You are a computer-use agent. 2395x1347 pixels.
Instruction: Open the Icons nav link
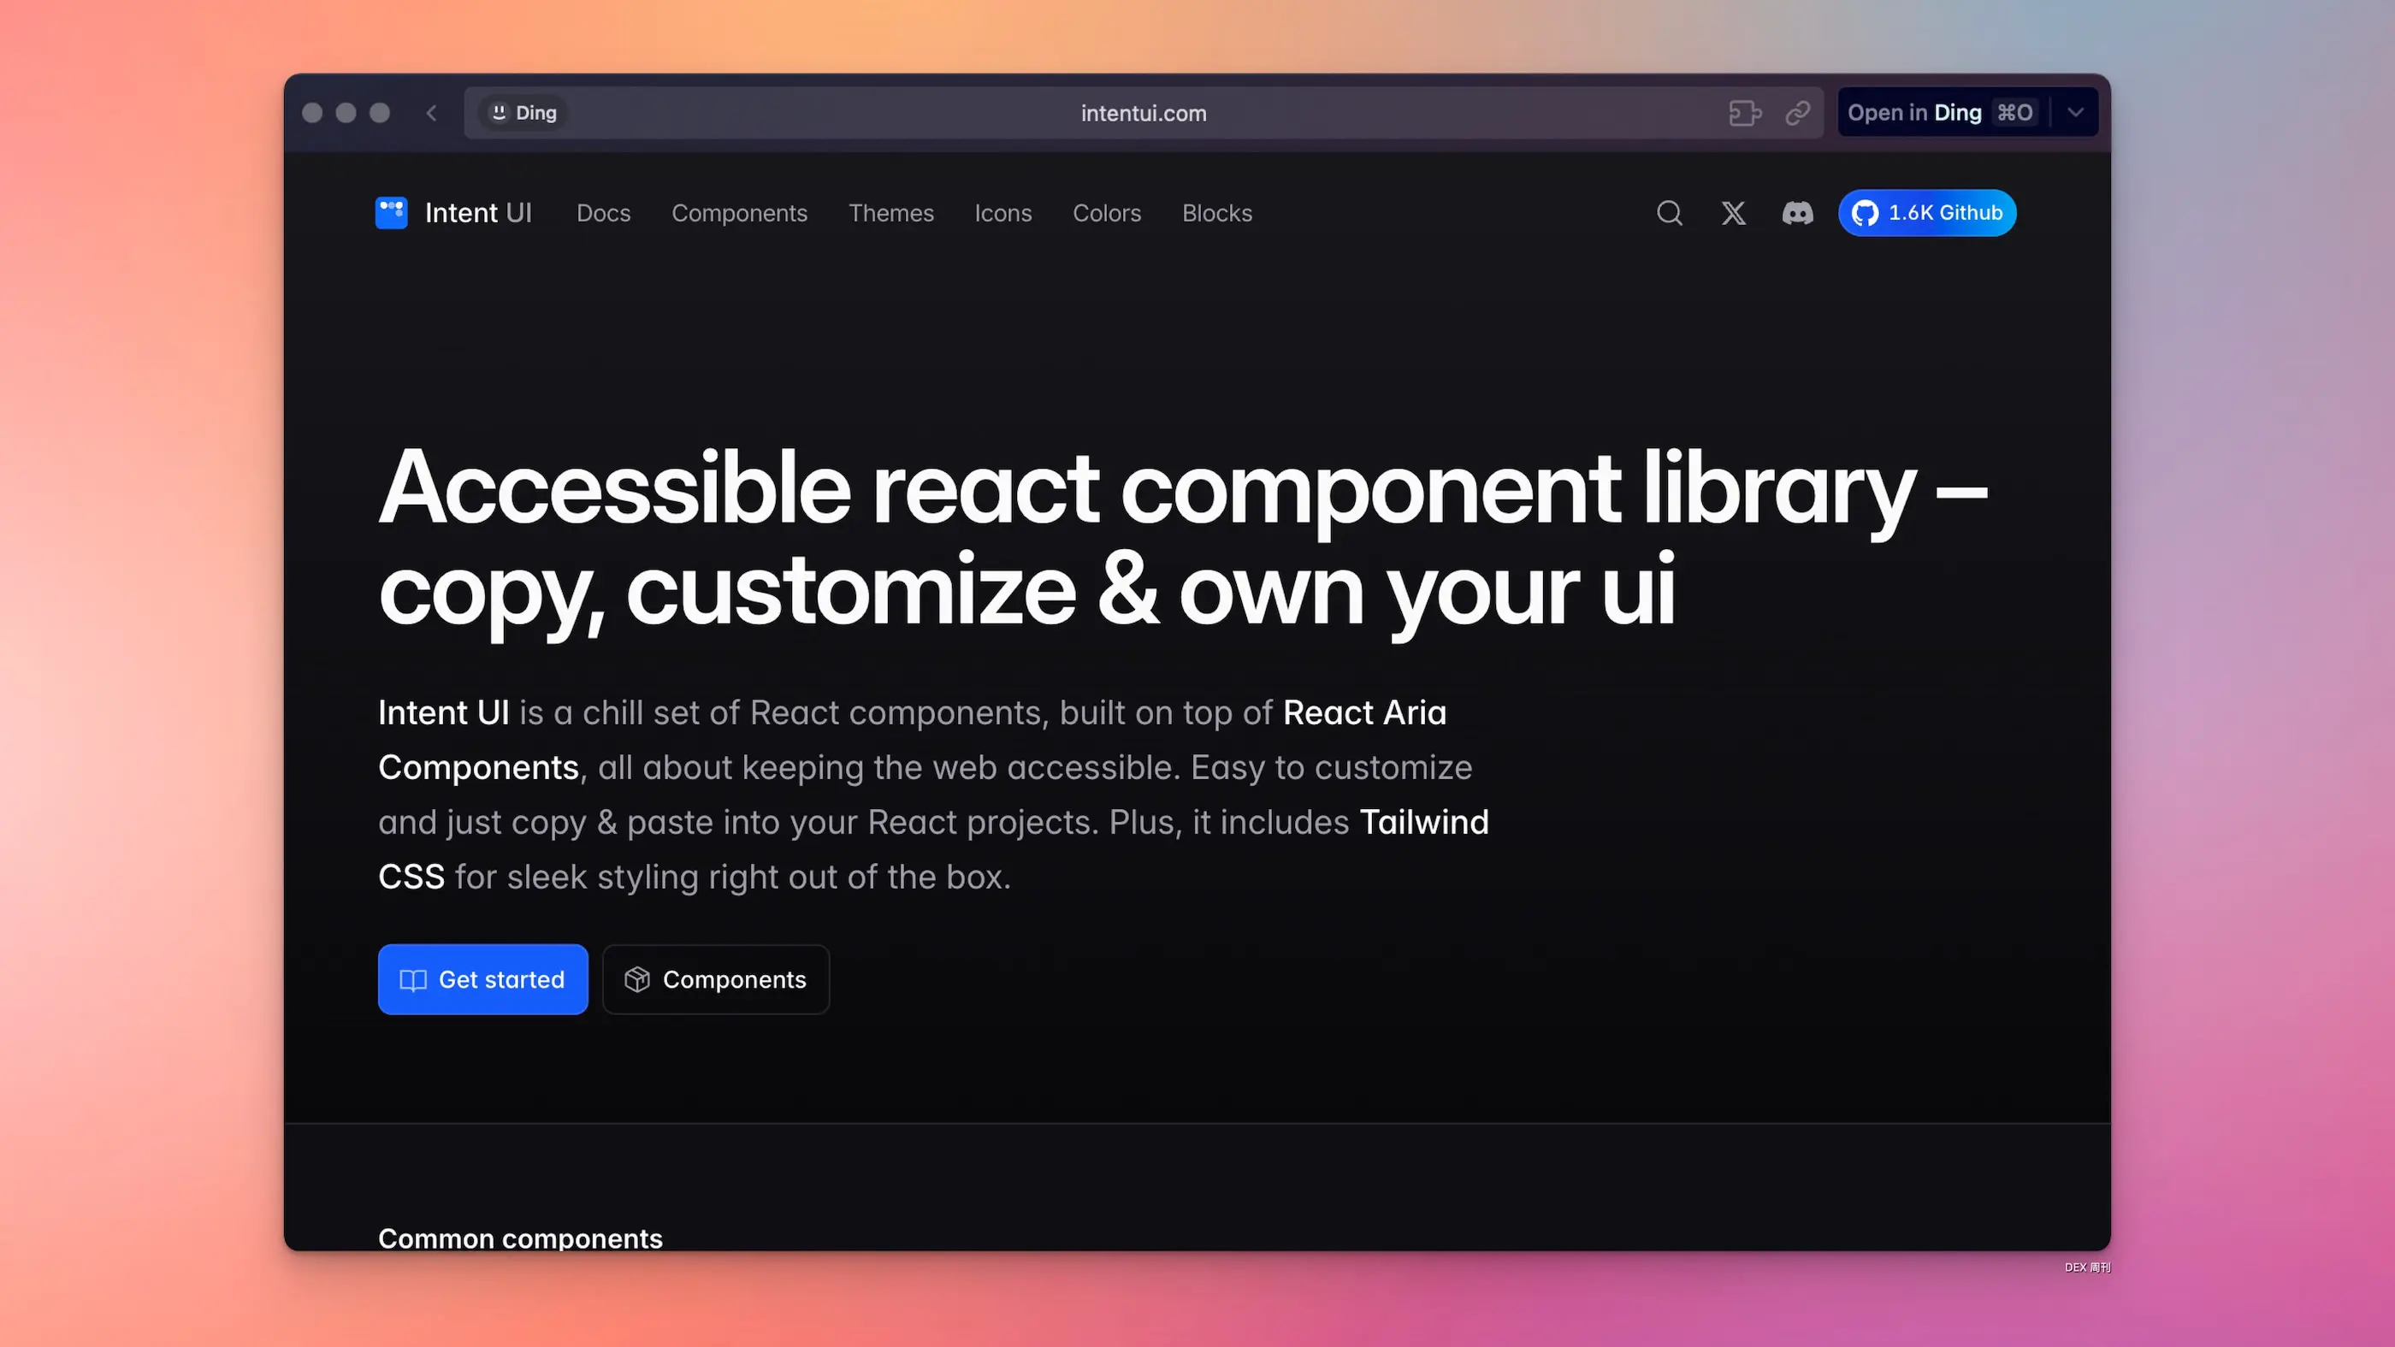click(x=1002, y=213)
